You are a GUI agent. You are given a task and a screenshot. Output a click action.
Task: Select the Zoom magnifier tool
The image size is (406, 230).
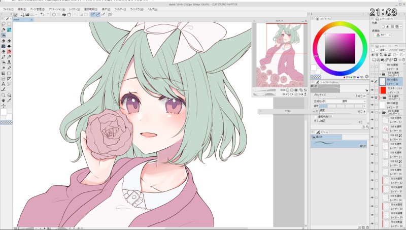pyautogui.click(x=4, y=95)
